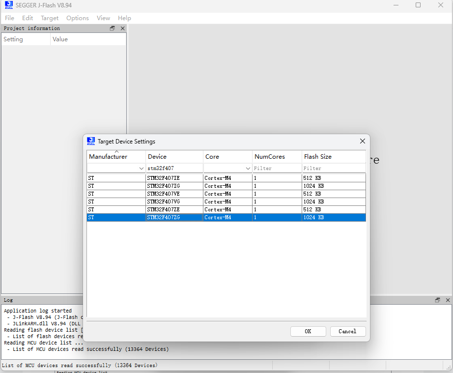Image resolution: width=453 pixels, height=373 pixels.
Task: Sort by the Core column header
Action: (x=227, y=157)
